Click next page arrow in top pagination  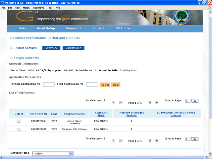(x=149, y=103)
